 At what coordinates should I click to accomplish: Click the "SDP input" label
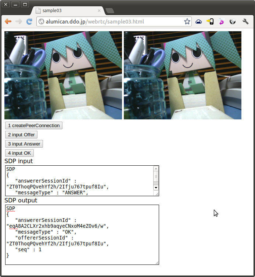18,161
